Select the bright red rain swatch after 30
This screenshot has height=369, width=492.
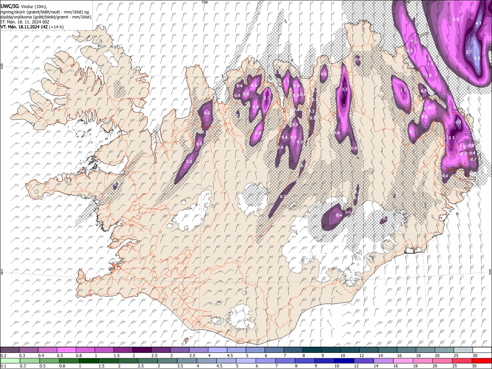[x=482, y=361]
